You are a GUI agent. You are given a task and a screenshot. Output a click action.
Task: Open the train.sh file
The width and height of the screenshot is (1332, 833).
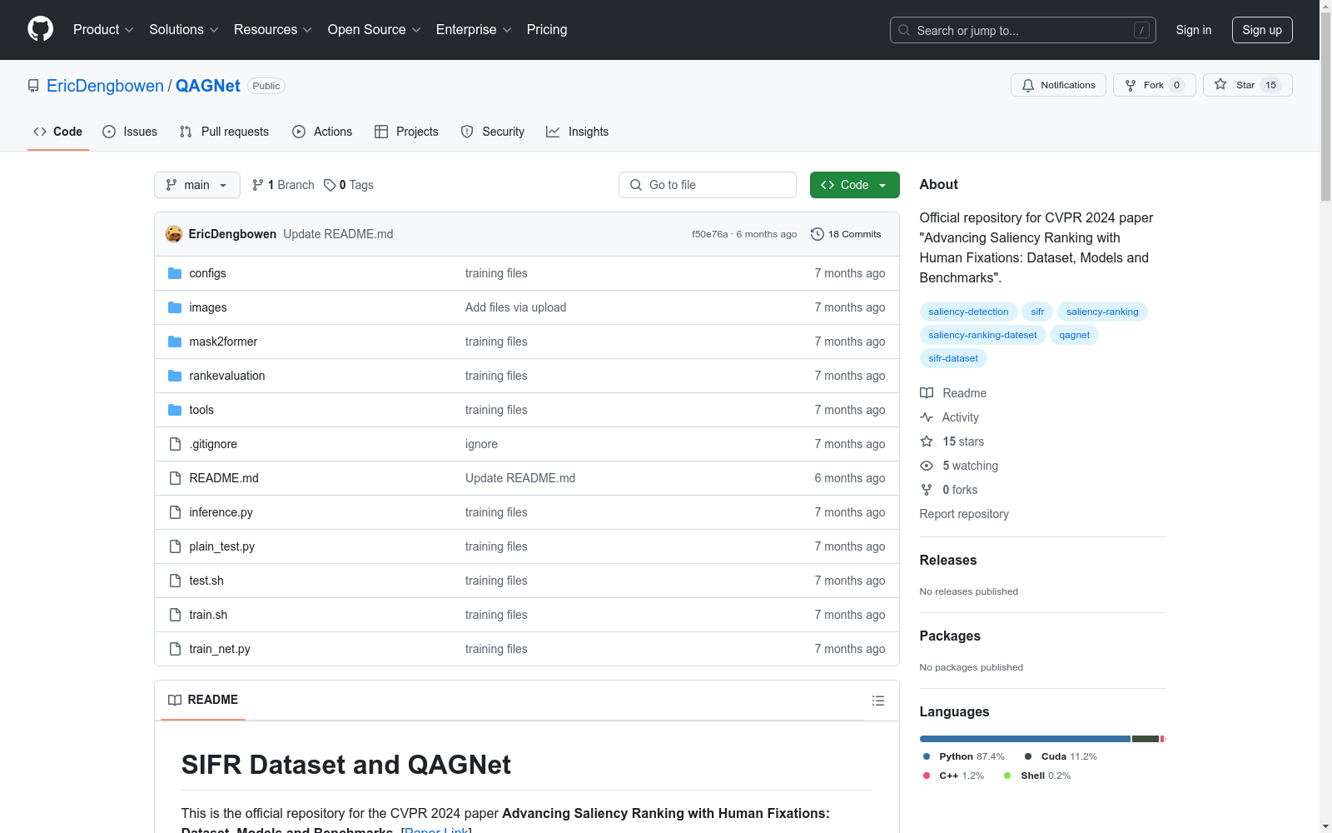pos(208,615)
